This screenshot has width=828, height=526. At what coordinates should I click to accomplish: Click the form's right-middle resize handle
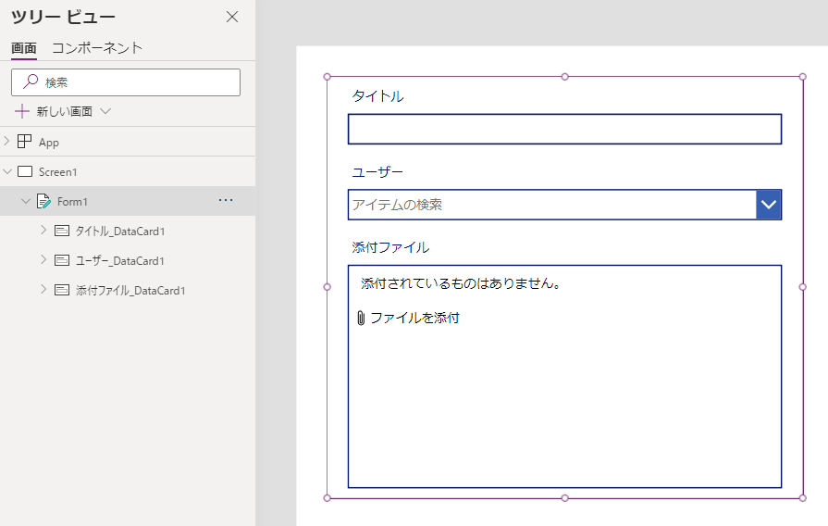[803, 287]
